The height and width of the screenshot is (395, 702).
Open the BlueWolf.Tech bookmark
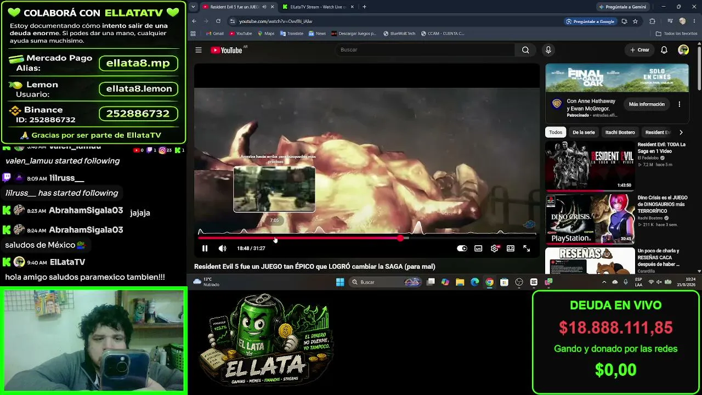click(x=399, y=33)
